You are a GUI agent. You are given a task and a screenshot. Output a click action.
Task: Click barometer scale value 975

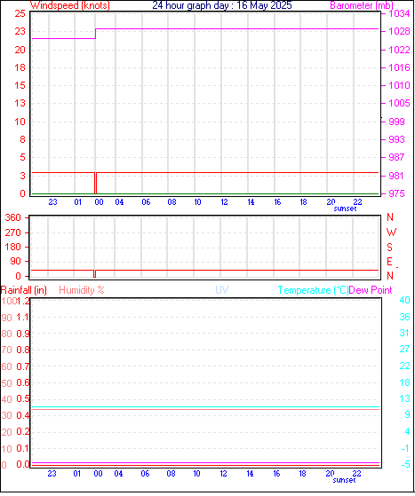coord(396,193)
